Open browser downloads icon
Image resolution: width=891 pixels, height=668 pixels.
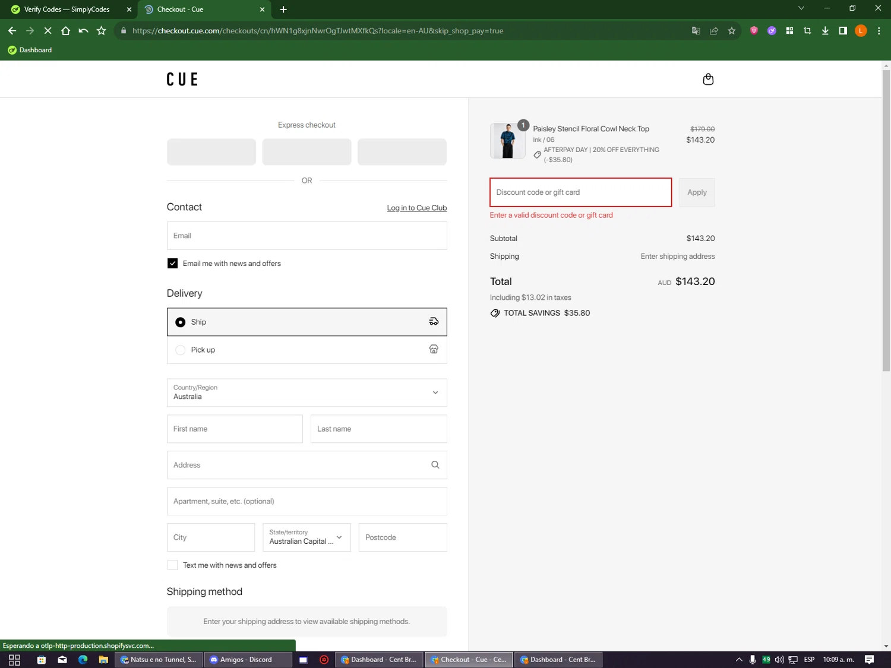(x=825, y=31)
